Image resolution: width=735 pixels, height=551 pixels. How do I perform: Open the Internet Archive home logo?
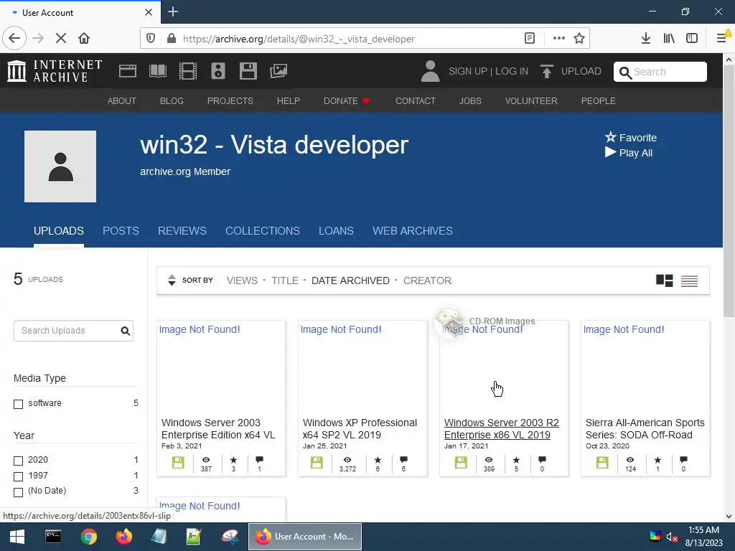[x=55, y=71]
